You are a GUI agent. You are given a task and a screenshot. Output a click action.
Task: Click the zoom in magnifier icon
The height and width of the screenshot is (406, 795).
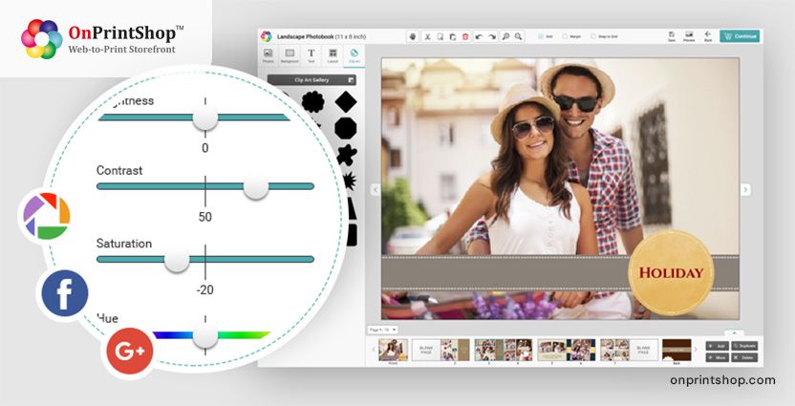505,36
